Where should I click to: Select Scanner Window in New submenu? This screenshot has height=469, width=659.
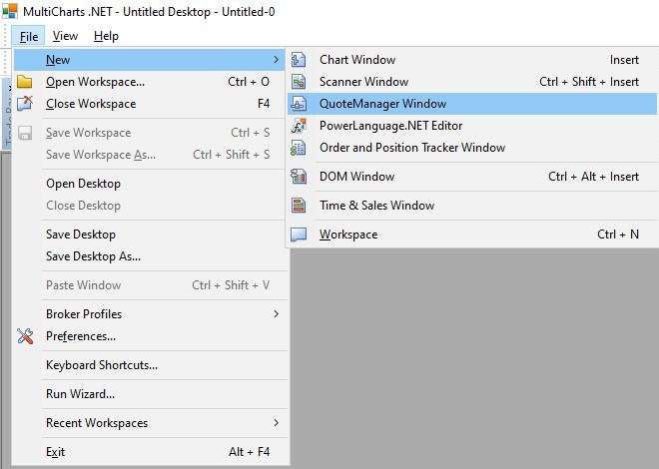[x=472, y=82]
